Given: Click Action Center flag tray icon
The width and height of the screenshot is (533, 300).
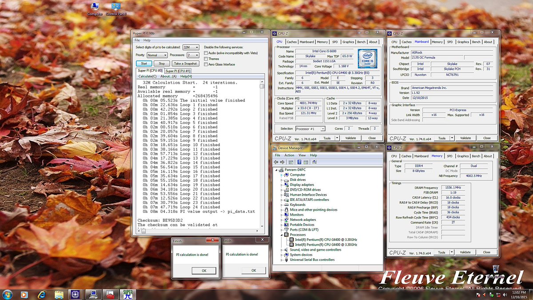Looking at the screenshot, I should click(478, 295).
